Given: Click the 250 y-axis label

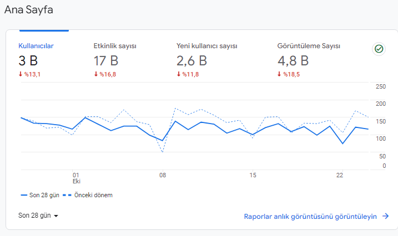Looking at the screenshot, I should 381,86.
